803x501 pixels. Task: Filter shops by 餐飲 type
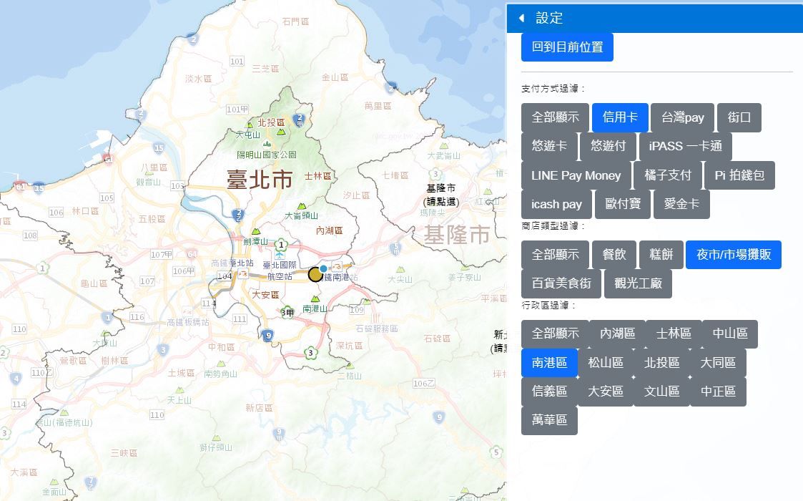[x=614, y=255]
